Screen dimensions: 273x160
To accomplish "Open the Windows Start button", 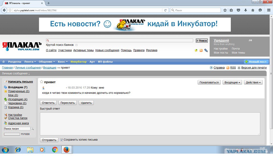I will tap(5, 150).
